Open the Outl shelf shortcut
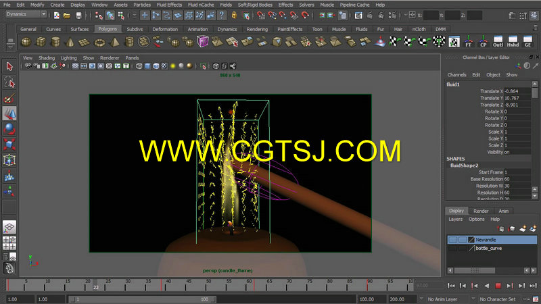Screen dimensions: 541x304 498,42
